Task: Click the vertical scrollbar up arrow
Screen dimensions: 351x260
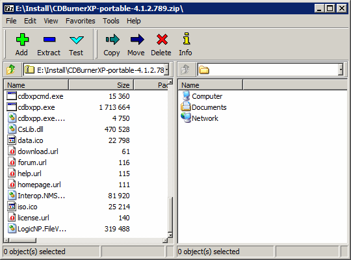Action: pos(170,82)
